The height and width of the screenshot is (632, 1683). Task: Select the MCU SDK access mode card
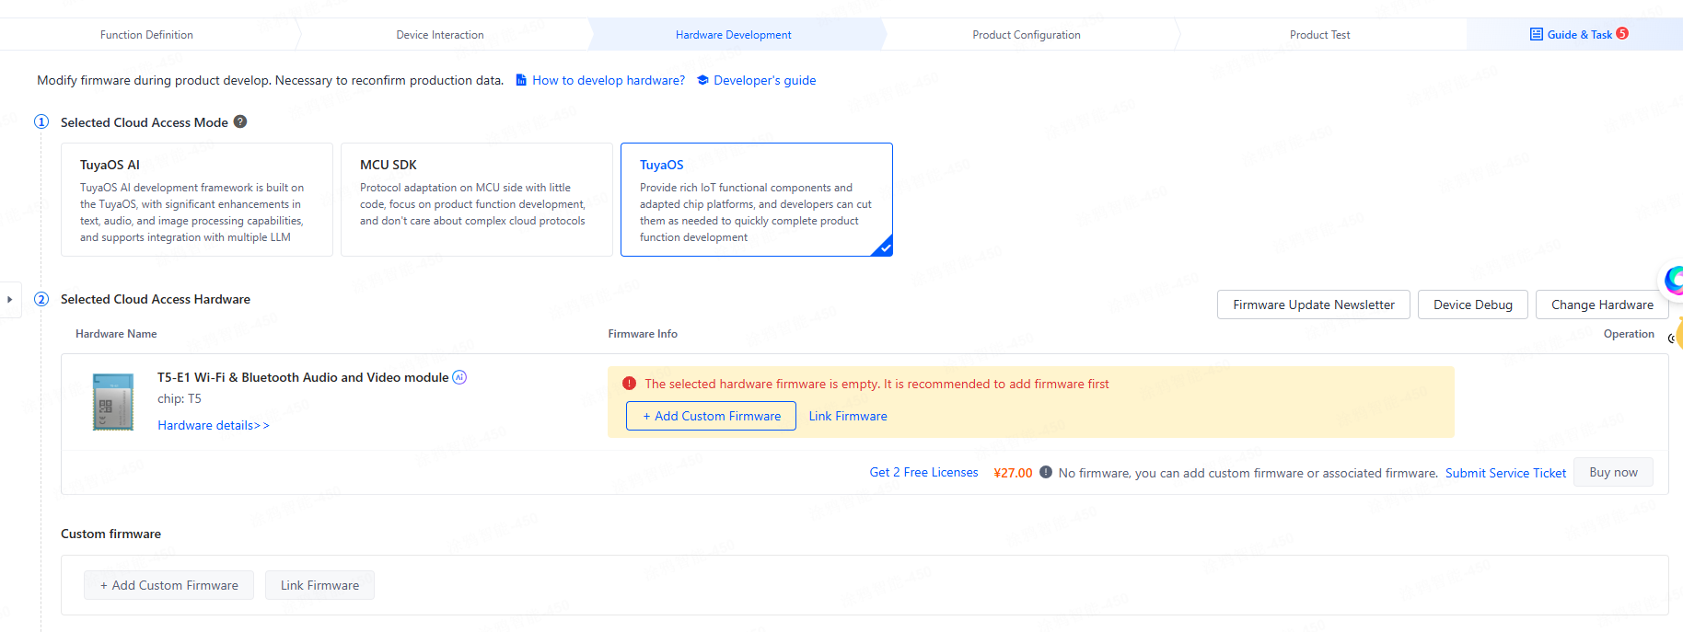tap(477, 200)
